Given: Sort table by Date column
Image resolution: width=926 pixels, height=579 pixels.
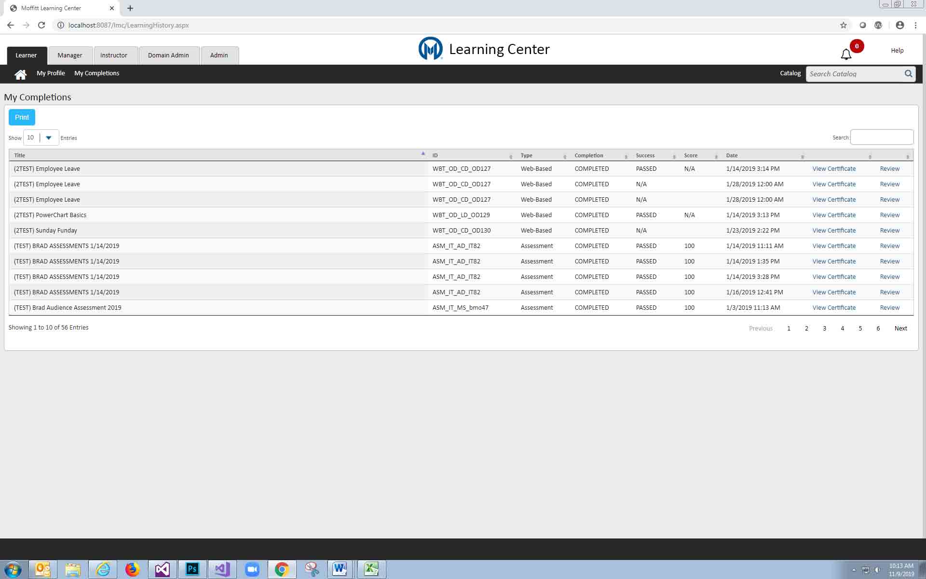Looking at the screenshot, I should [732, 155].
